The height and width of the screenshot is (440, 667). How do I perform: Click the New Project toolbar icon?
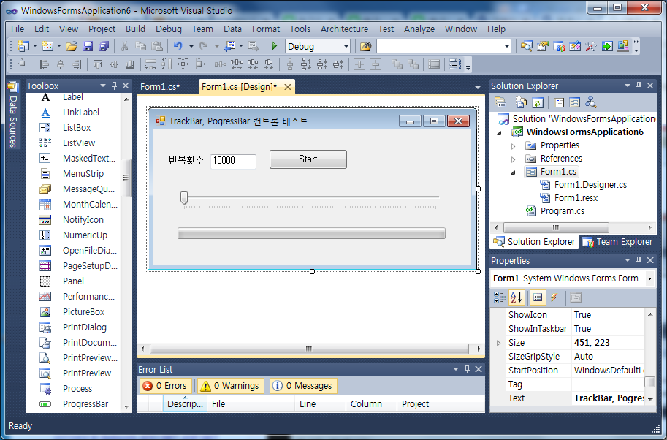tap(23, 46)
